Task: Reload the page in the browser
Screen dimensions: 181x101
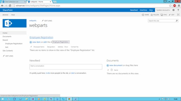Action: tap(10, 6)
